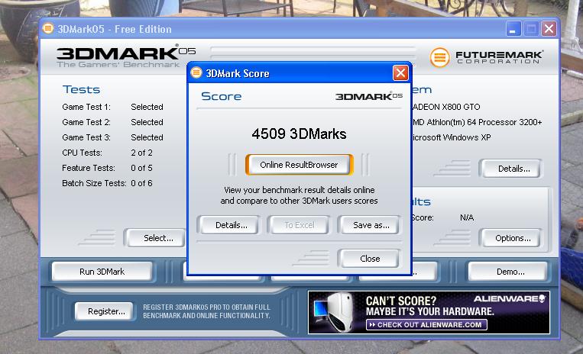This screenshot has height=354, width=583.
Task: Click the Alienware alien head logo
Action: (x=542, y=299)
